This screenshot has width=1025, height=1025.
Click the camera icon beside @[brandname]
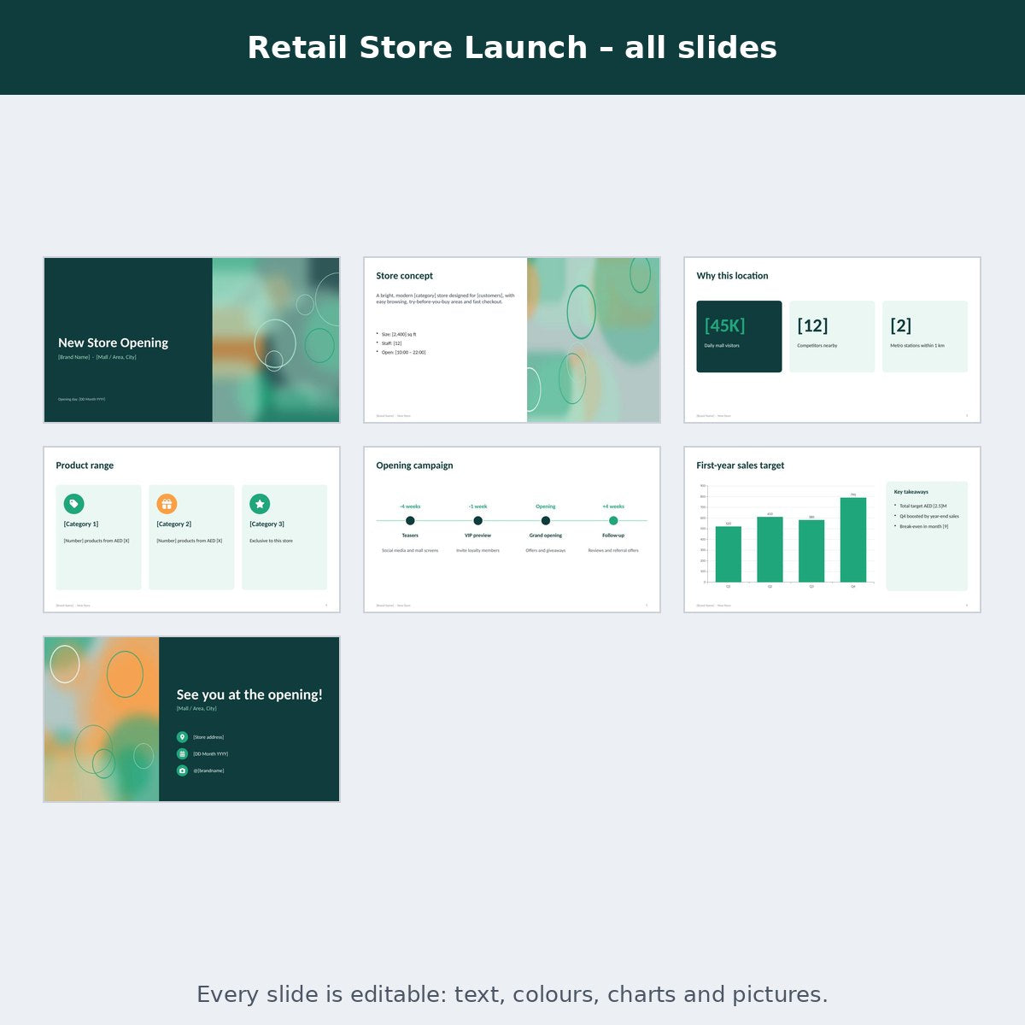(x=182, y=770)
